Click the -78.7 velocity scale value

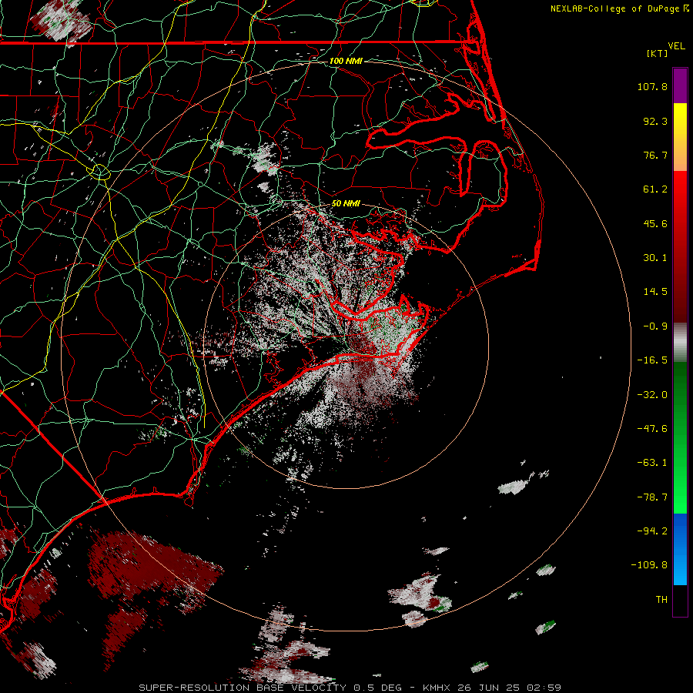tap(652, 497)
